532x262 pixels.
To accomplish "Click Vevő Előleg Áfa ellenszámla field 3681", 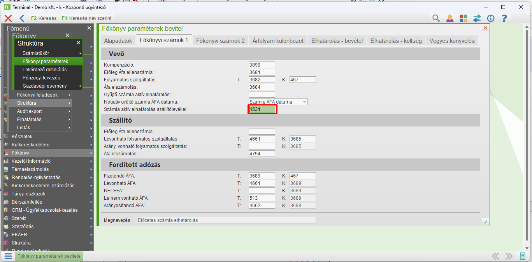I will (x=262, y=72).
